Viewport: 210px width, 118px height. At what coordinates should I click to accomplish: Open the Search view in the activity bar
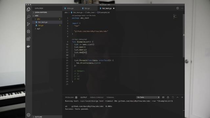pyautogui.click(x=29, y=17)
